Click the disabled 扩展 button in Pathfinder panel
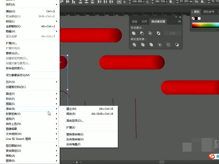Viewport: 219px width, 164px height. point(172,33)
